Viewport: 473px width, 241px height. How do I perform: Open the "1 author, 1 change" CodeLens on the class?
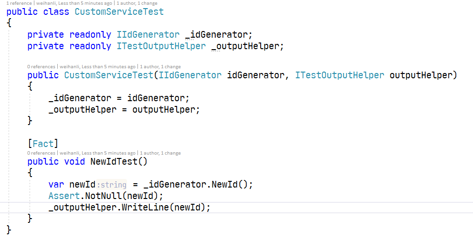tap(137, 3)
